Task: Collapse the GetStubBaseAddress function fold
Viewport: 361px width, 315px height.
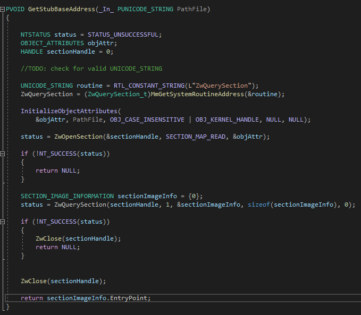Action: pyautogui.click(x=3, y=10)
